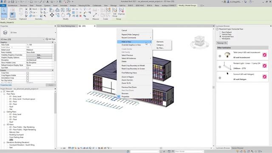Click the ViewCube in the 3D view
This screenshot has height=153, width=272.
tap(199, 41)
